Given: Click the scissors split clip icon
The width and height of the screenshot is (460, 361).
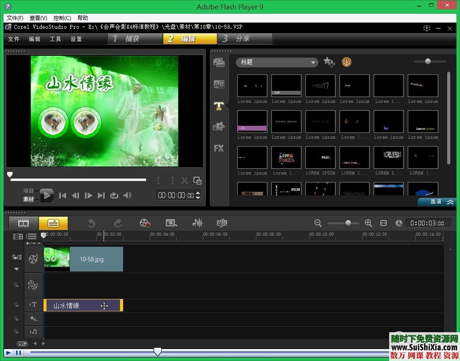Looking at the screenshot, I should pyautogui.click(x=185, y=181).
